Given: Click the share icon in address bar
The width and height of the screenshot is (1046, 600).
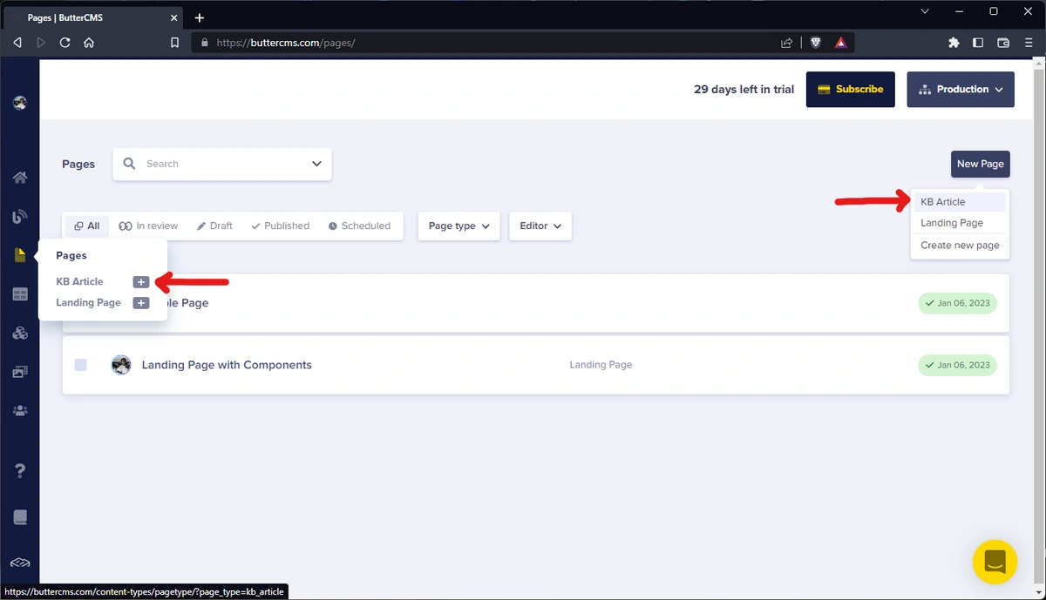Looking at the screenshot, I should (787, 42).
